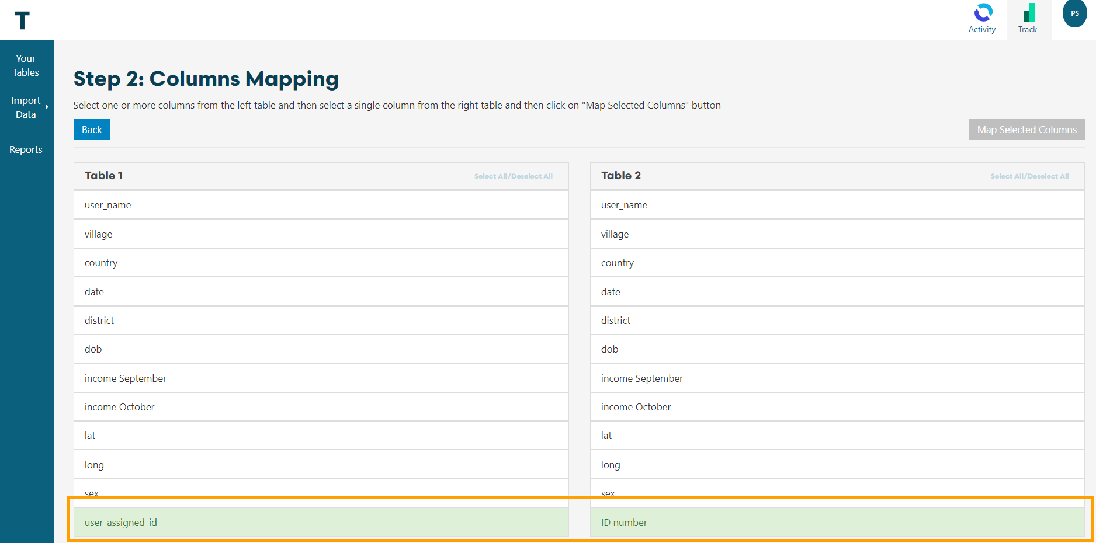Click the Back button
This screenshot has width=1096, height=543.
tap(92, 130)
